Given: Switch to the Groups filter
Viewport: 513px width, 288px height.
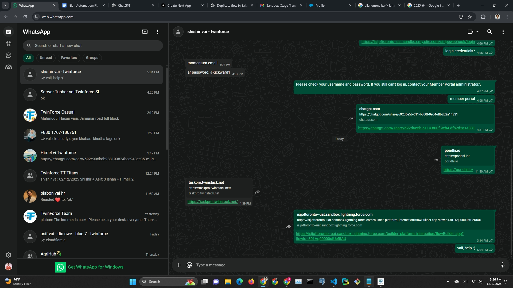Looking at the screenshot, I should [x=92, y=58].
